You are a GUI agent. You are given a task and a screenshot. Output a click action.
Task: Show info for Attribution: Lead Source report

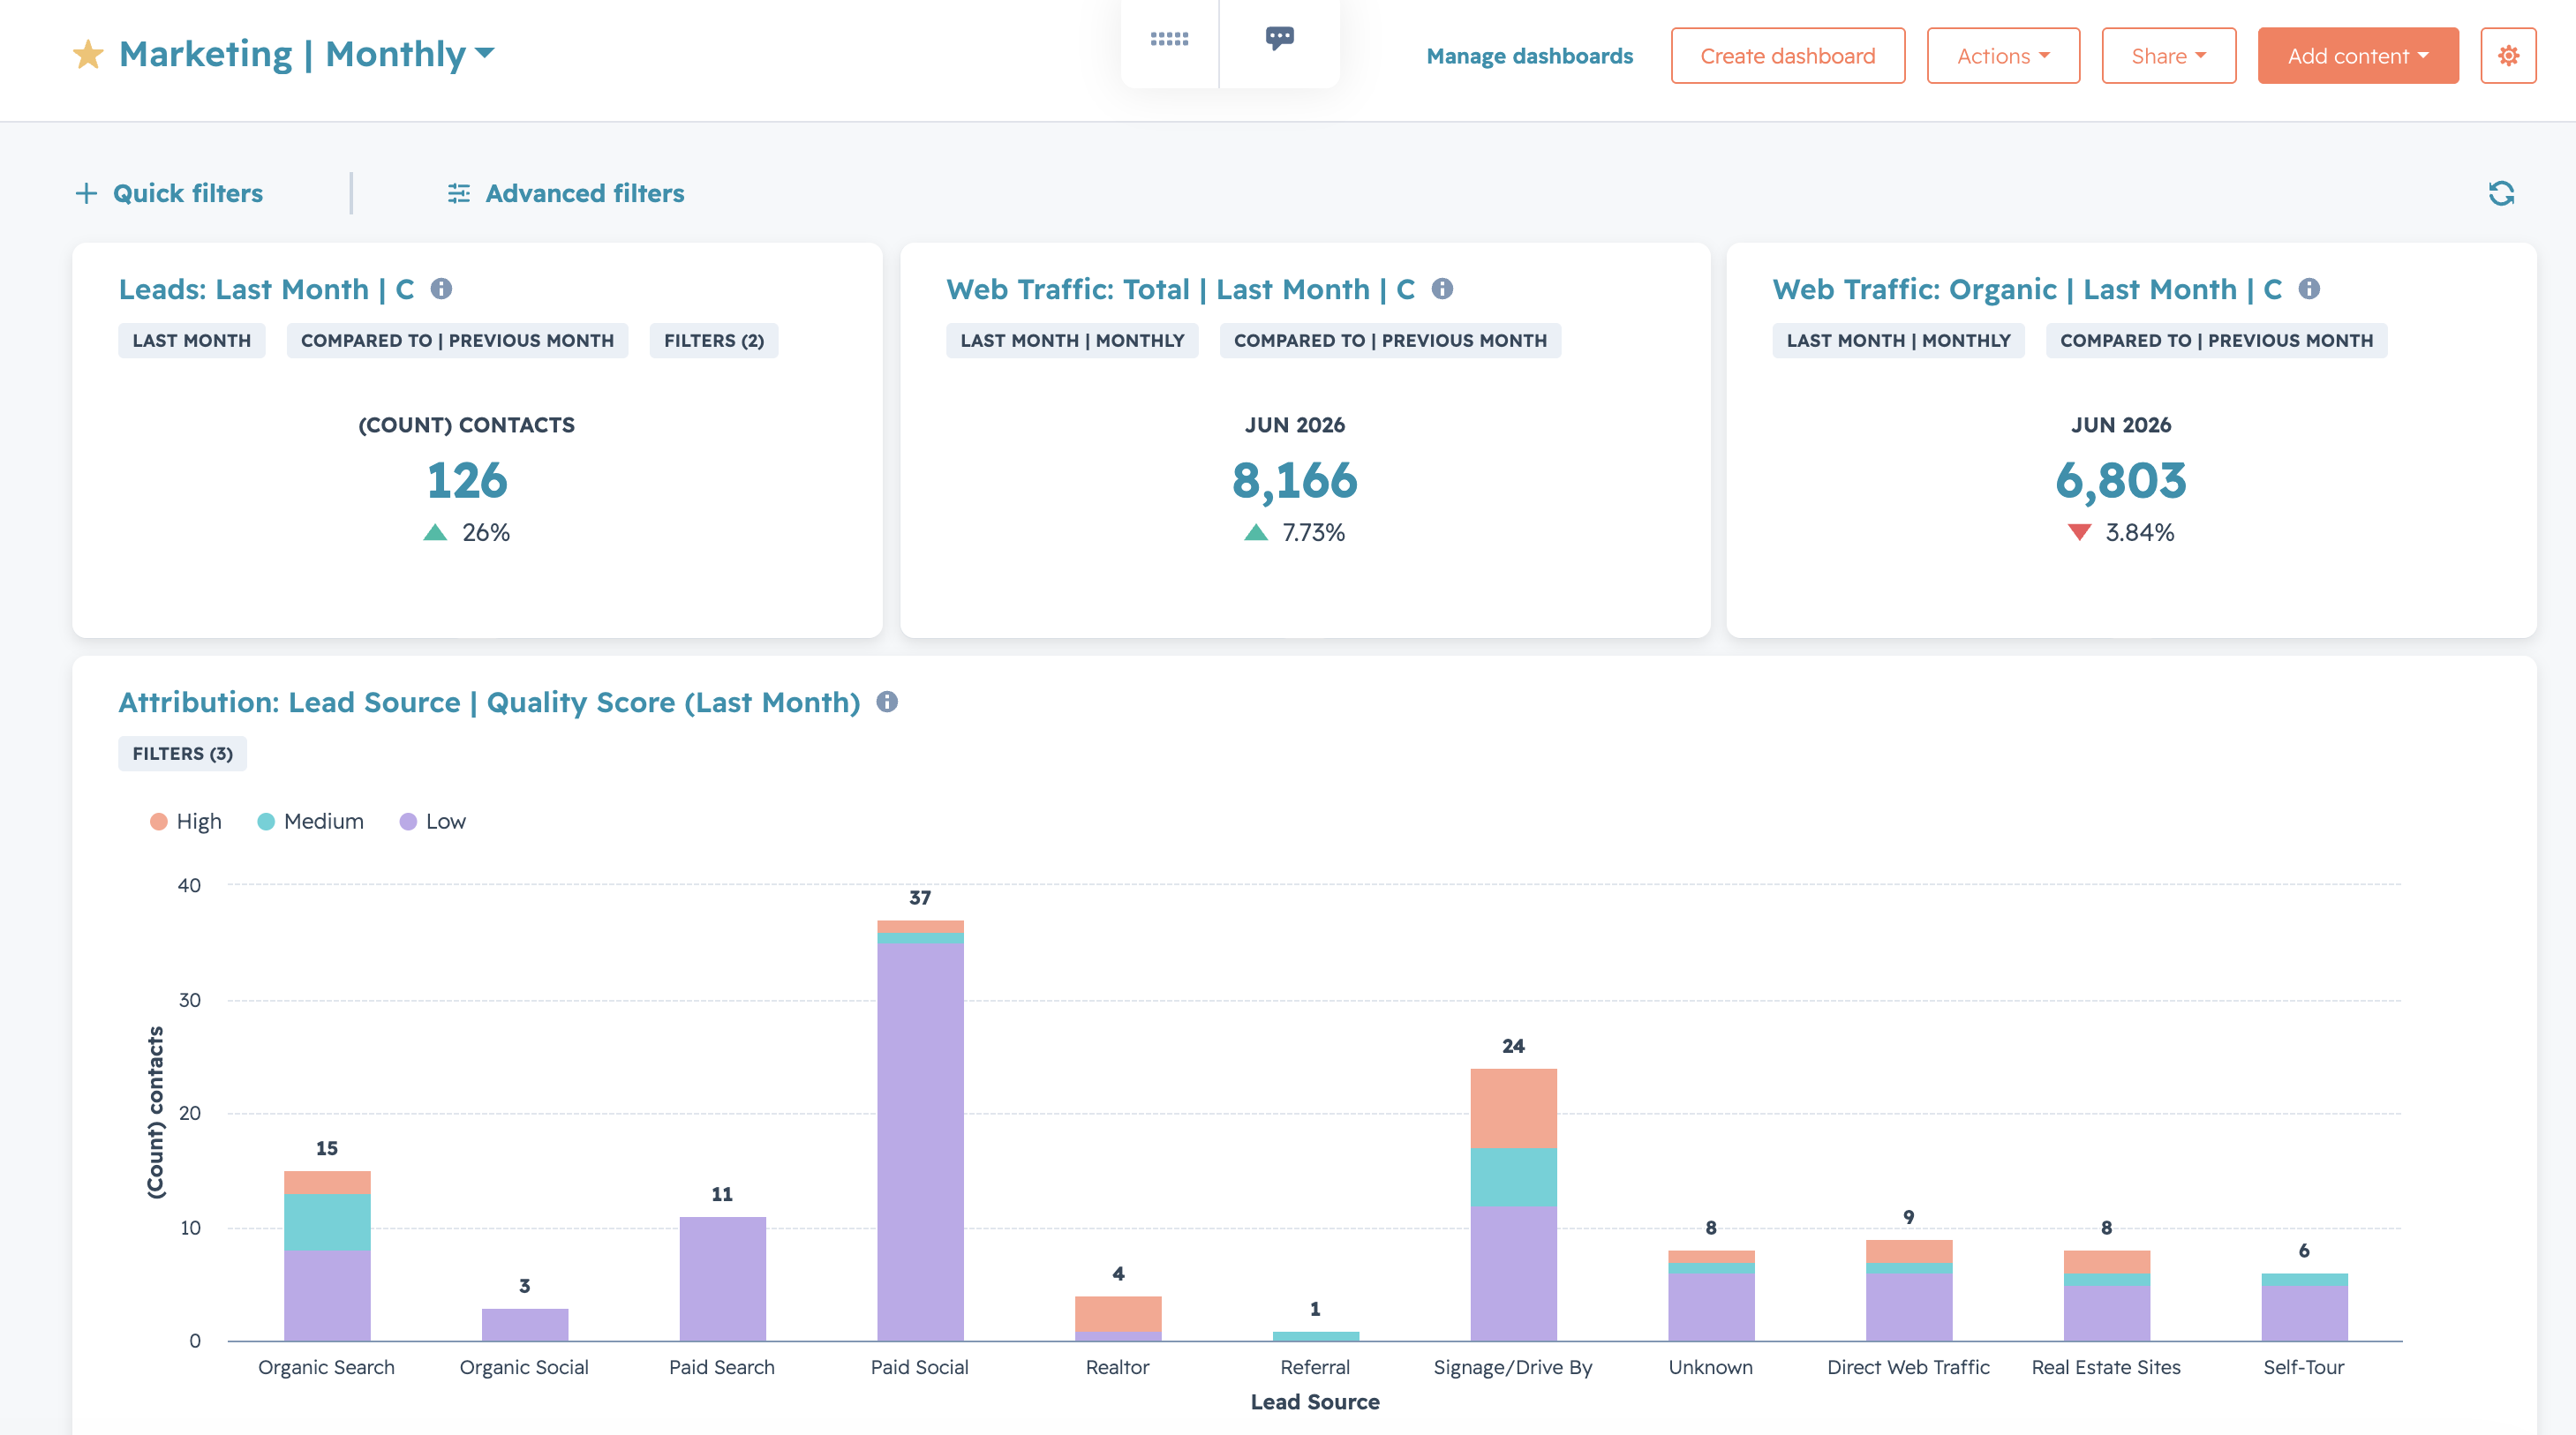[887, 702]
